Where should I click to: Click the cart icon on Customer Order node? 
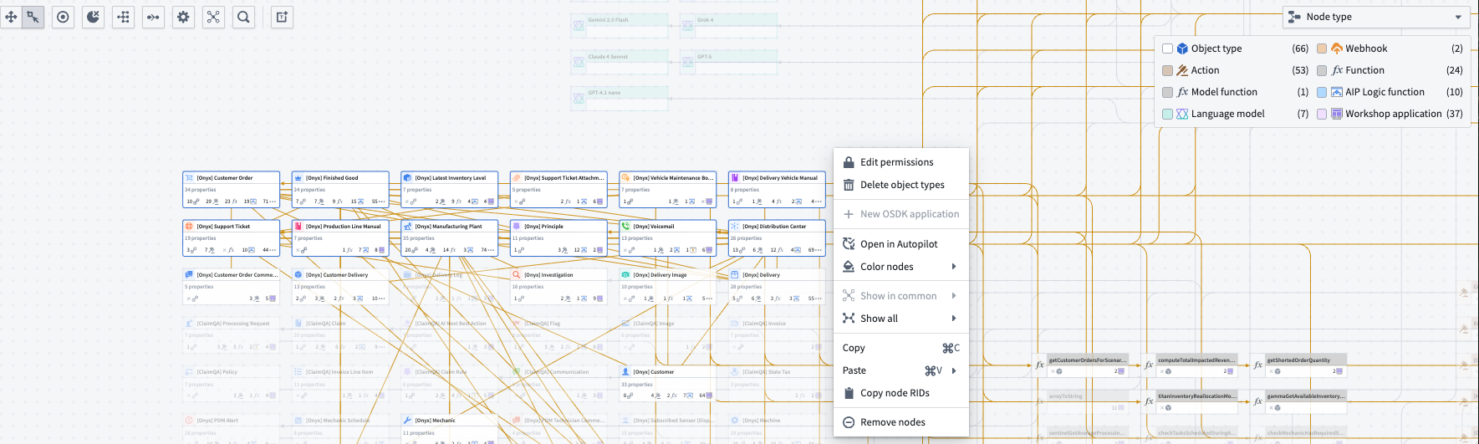click(x=189, y=177)
